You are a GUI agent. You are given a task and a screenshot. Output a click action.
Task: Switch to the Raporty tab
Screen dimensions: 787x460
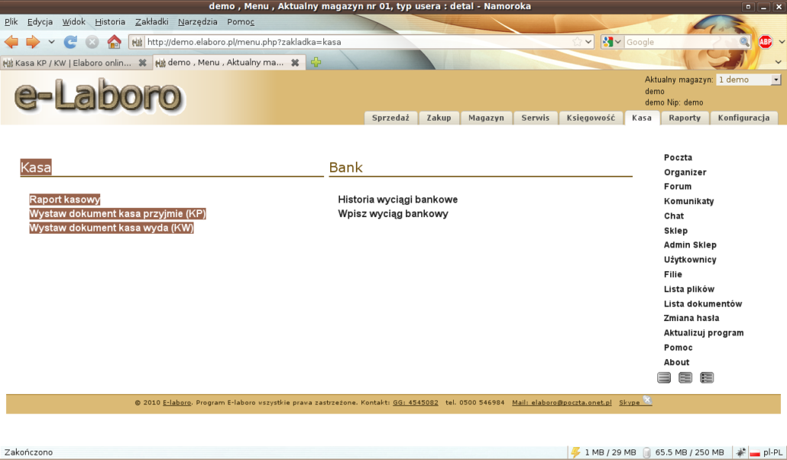(x=685, y=118)
